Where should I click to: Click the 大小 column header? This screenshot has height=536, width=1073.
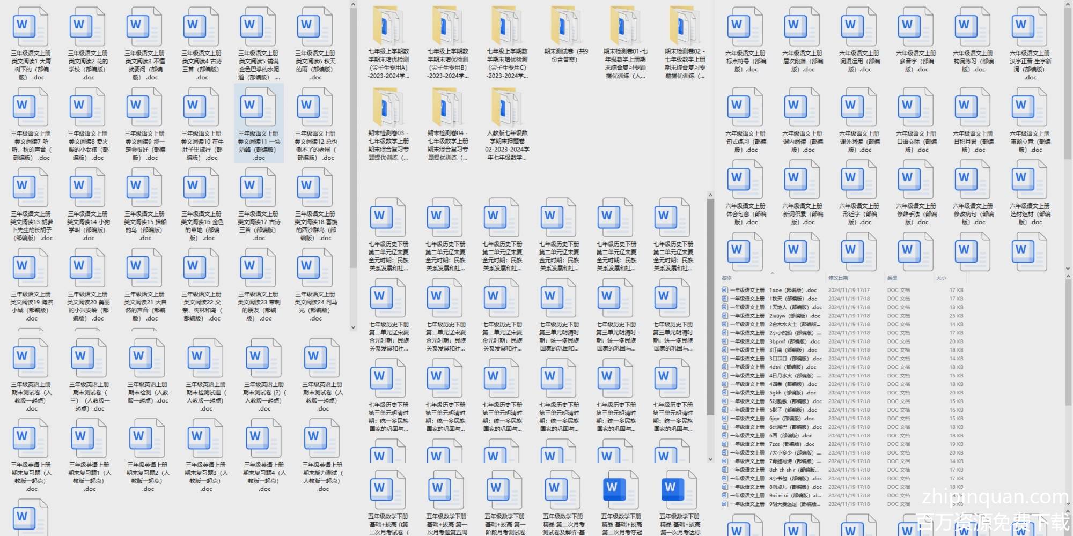941,278
